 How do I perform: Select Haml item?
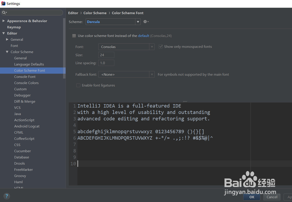coord(18,182)
